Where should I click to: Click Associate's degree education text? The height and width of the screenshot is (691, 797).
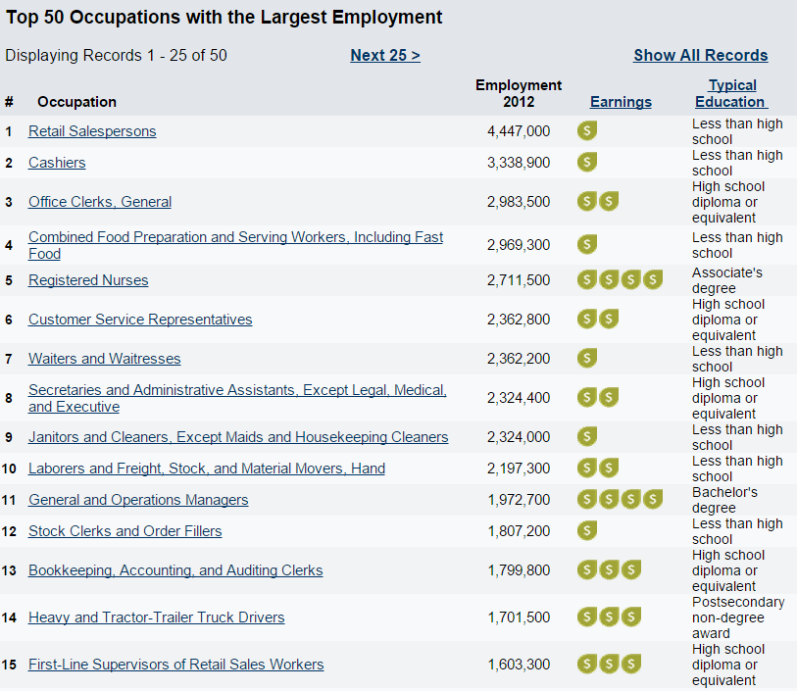726,280
